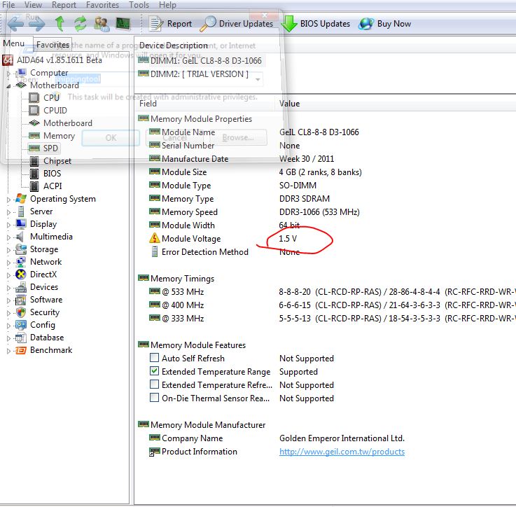This screenshot has width=516, height=507.
Task: Click the Forward navigation arrow
Action: click(x=36, y=24)
